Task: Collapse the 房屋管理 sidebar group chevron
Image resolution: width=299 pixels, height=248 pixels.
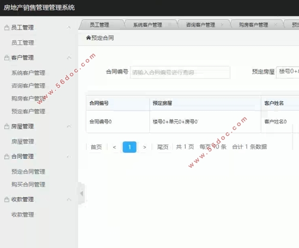Action: 69,126
